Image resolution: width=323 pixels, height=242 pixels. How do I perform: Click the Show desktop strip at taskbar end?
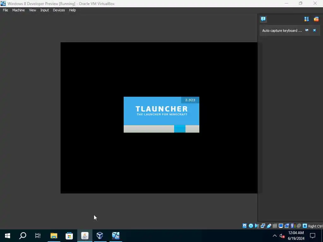[x=322, y=236]
